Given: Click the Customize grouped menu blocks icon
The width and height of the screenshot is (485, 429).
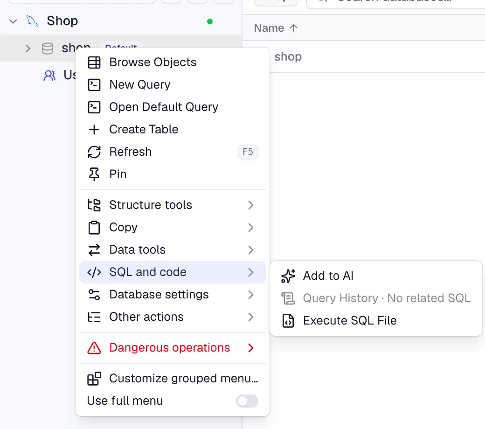Looking at the screenshot, I should point(94,379).
